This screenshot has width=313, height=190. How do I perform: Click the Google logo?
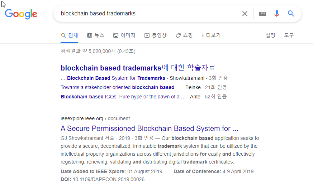point(21,14)
